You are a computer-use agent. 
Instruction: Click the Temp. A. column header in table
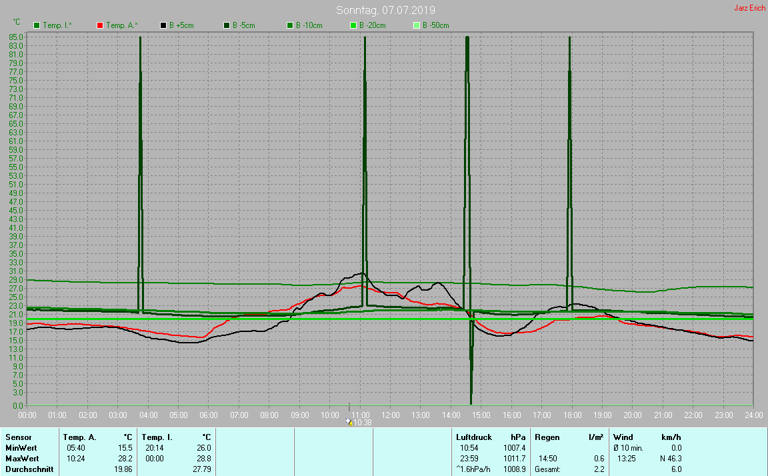pyautogui.click(x=79, y=437)
